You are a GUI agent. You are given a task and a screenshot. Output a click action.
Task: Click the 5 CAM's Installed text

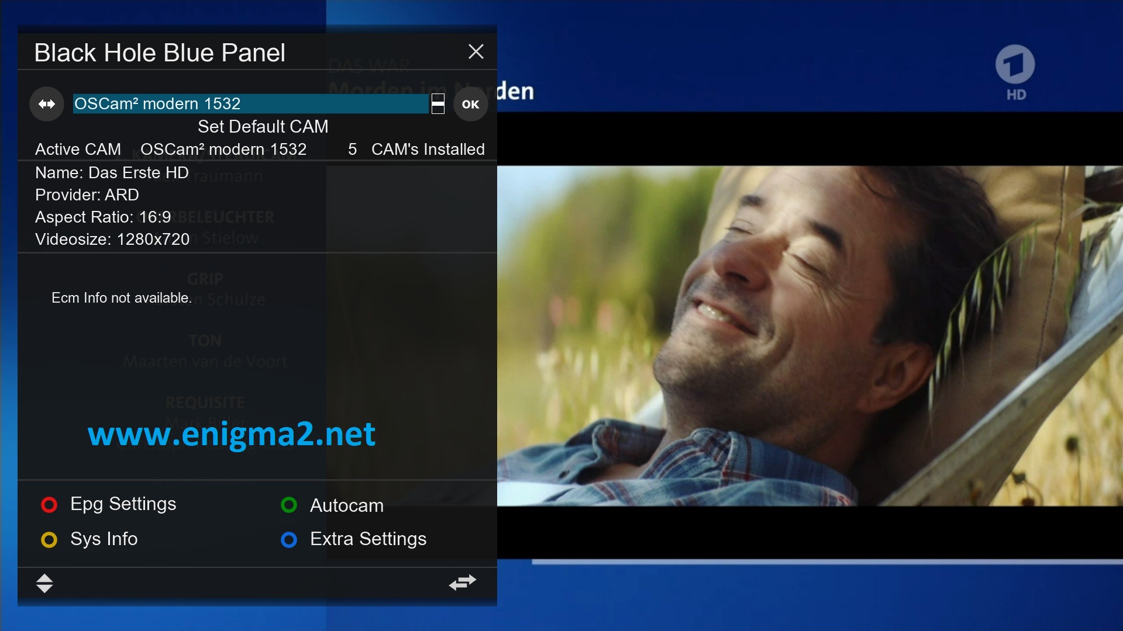coord(416,150)
